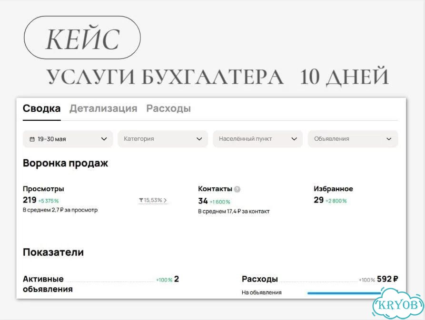Click the Активные объявления count 2
The height and width of the screenshot is (320, 425).
(x=177, y=279)
